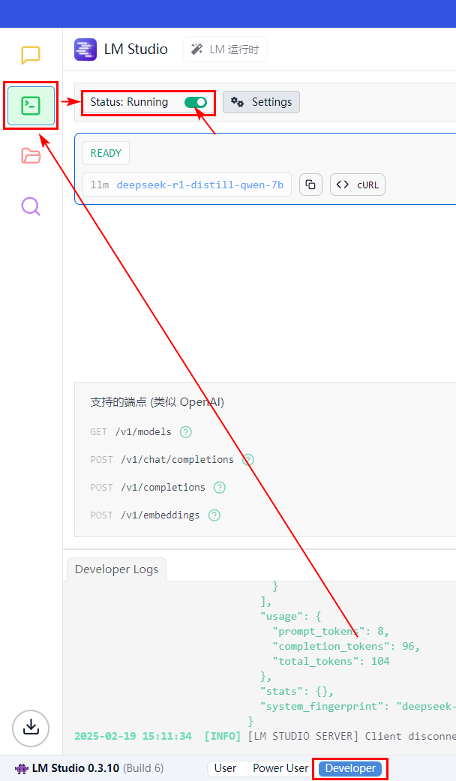Show help for POST /v1/completions
Screen dimensions: 456x781
coord(220,487)
